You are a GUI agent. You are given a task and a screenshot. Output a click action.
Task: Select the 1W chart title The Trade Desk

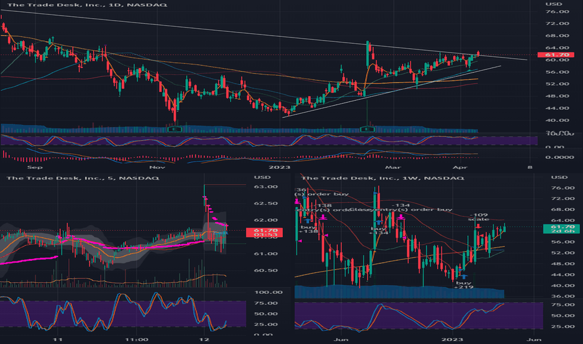[383, 178]
